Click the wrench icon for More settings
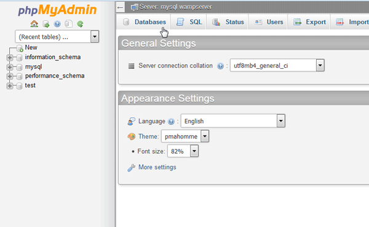 click(x=132, y=167)
